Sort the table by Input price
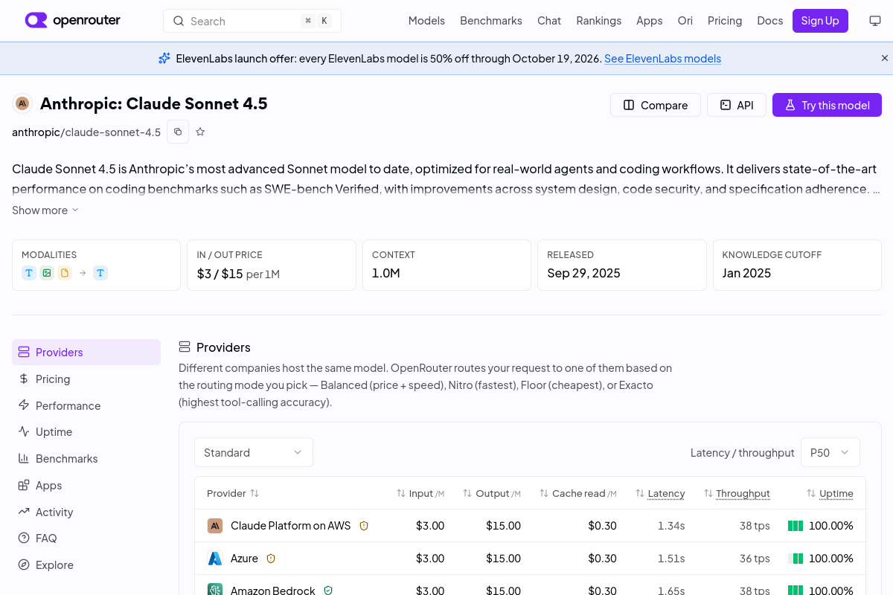Screen dimensions: 893x595 [x=420, y=493]
